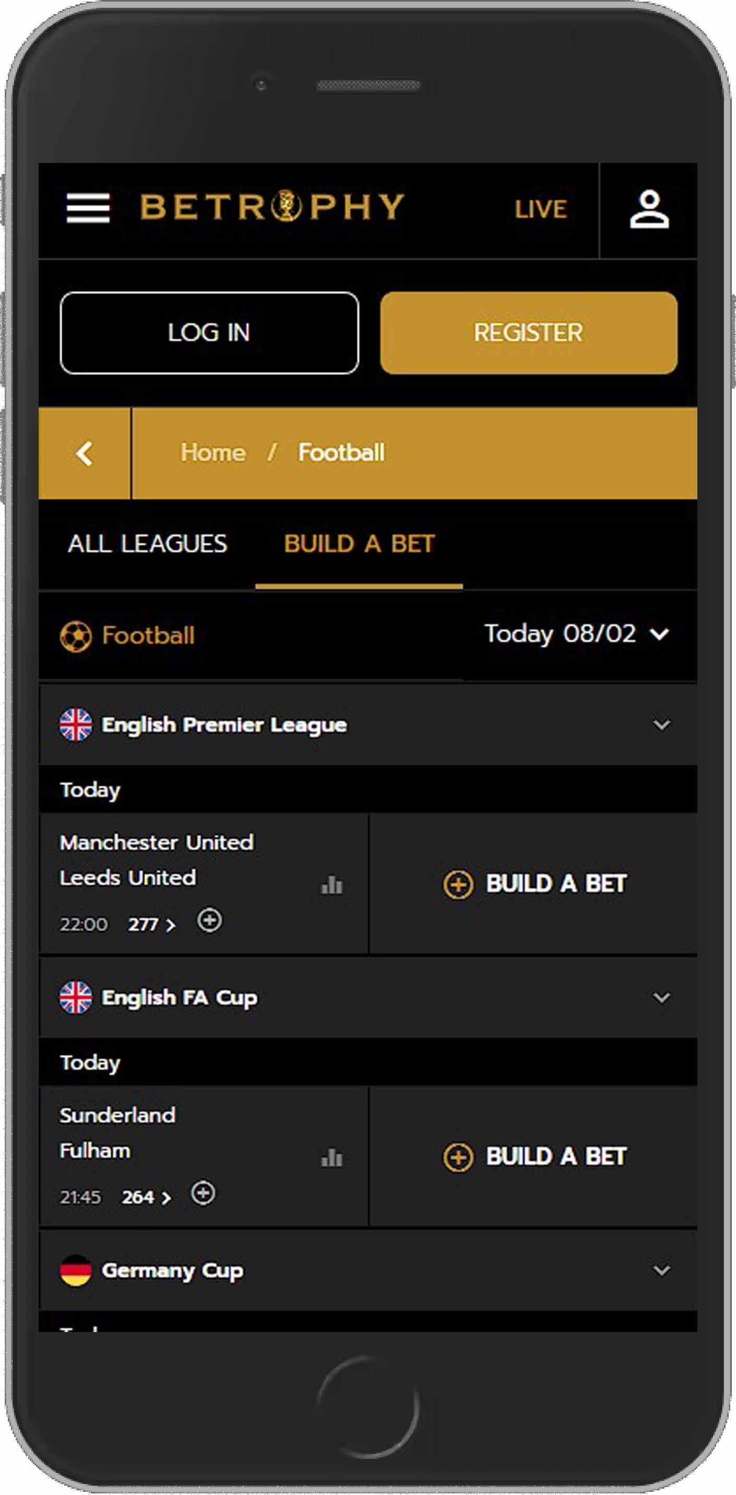Click the football icon next to Football heading
Viewport: 736px width, 1495px height.
coord(75,636)
